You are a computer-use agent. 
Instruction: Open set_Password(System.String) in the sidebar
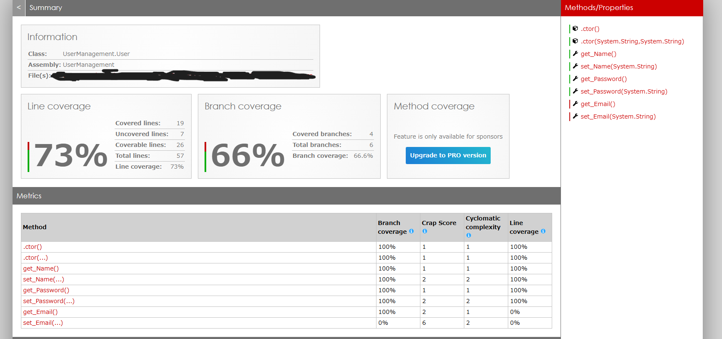pos(624,91)
